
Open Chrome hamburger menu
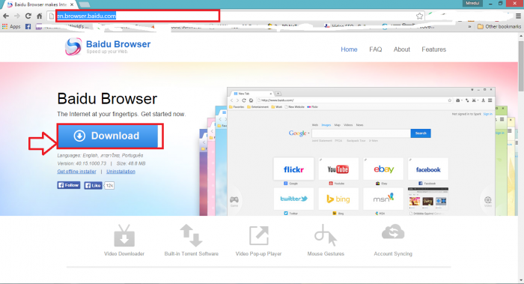click(x=518, y=16)
